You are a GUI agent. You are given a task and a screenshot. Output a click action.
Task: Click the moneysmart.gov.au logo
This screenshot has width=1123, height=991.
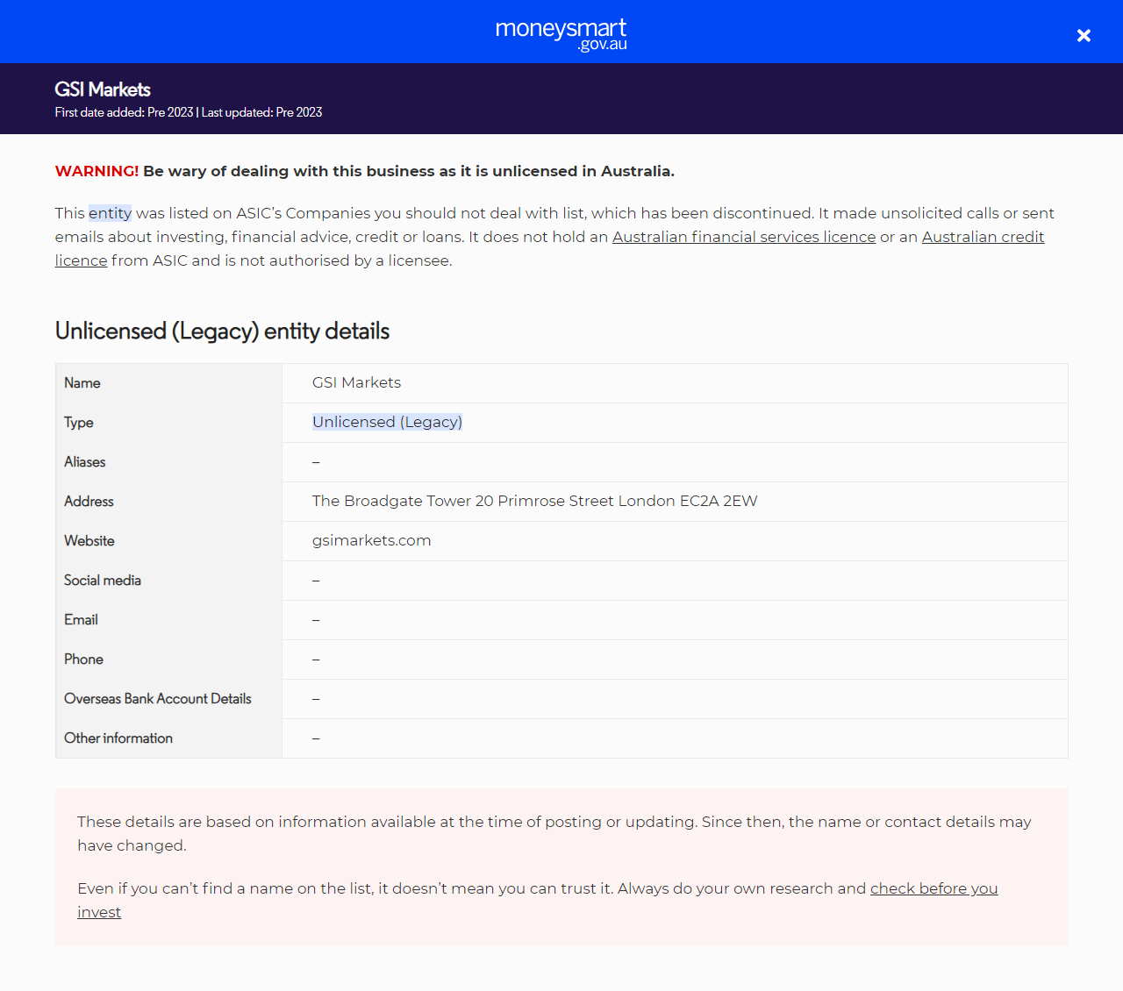point(561,33)
